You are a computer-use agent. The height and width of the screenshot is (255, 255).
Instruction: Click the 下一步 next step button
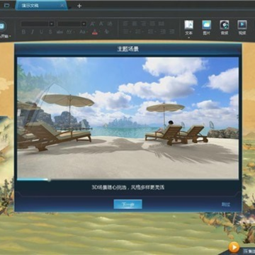point(127,204)
